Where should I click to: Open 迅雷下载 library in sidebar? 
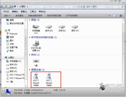(x=12, y=47)
